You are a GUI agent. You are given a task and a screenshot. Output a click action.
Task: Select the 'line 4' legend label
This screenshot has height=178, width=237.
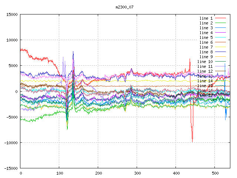(206, 33)
